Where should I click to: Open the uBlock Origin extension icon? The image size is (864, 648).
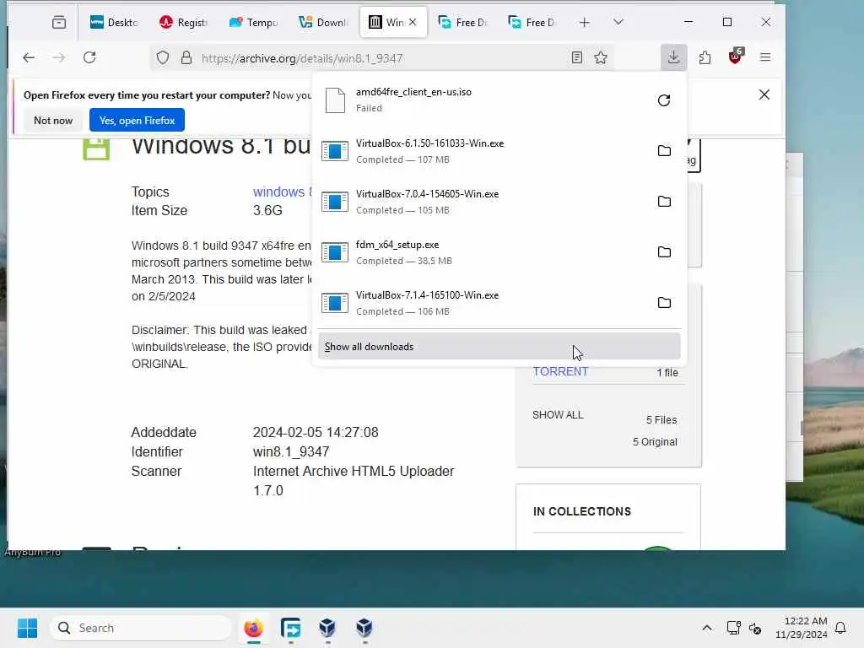click(x=735, y=57)
